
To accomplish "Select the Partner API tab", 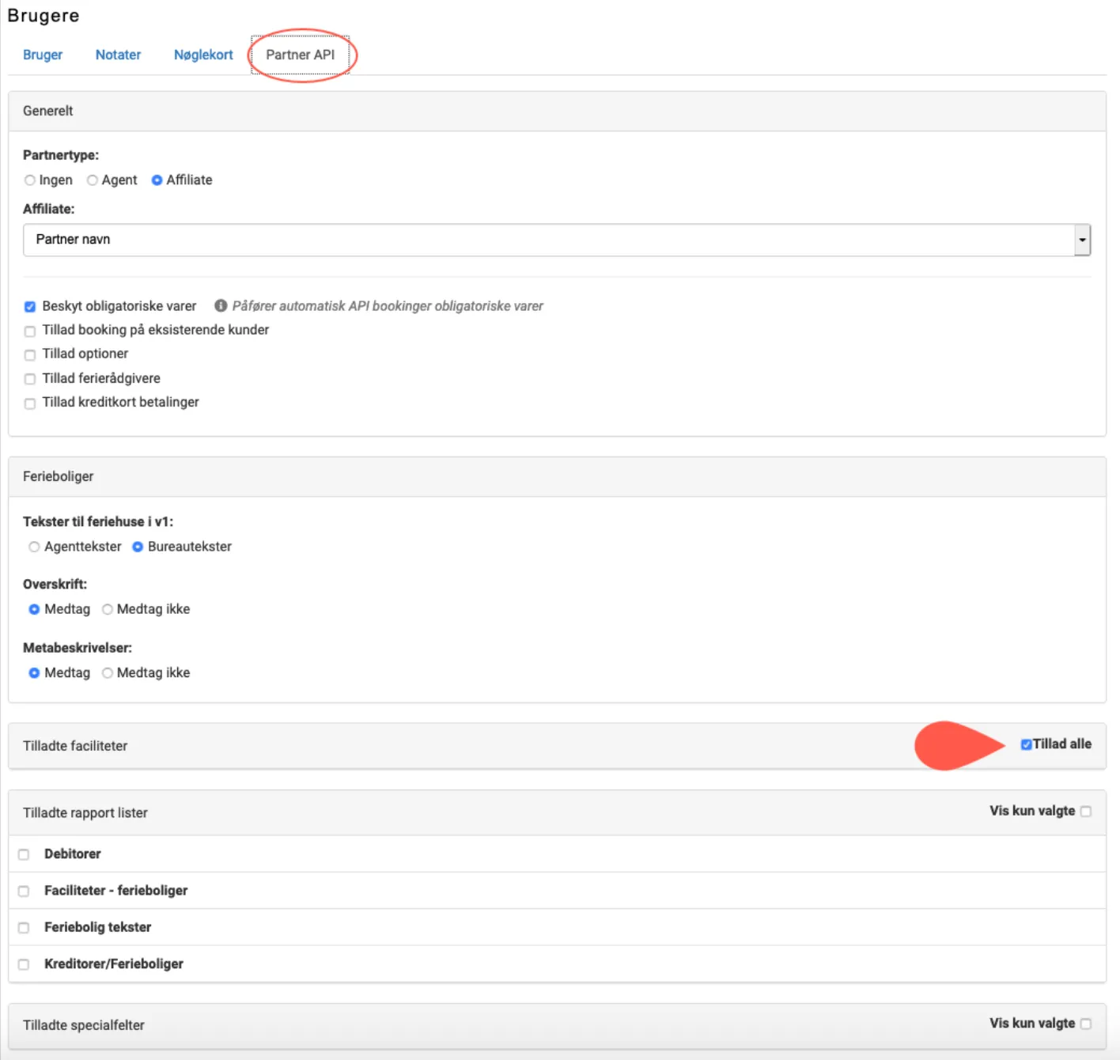I will click(300, 55).
